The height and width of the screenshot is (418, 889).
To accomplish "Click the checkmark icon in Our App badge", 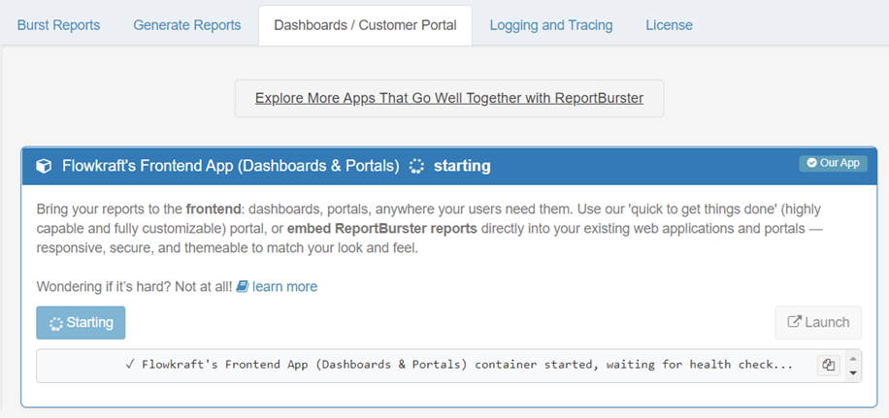I will (x=809, y=163).
